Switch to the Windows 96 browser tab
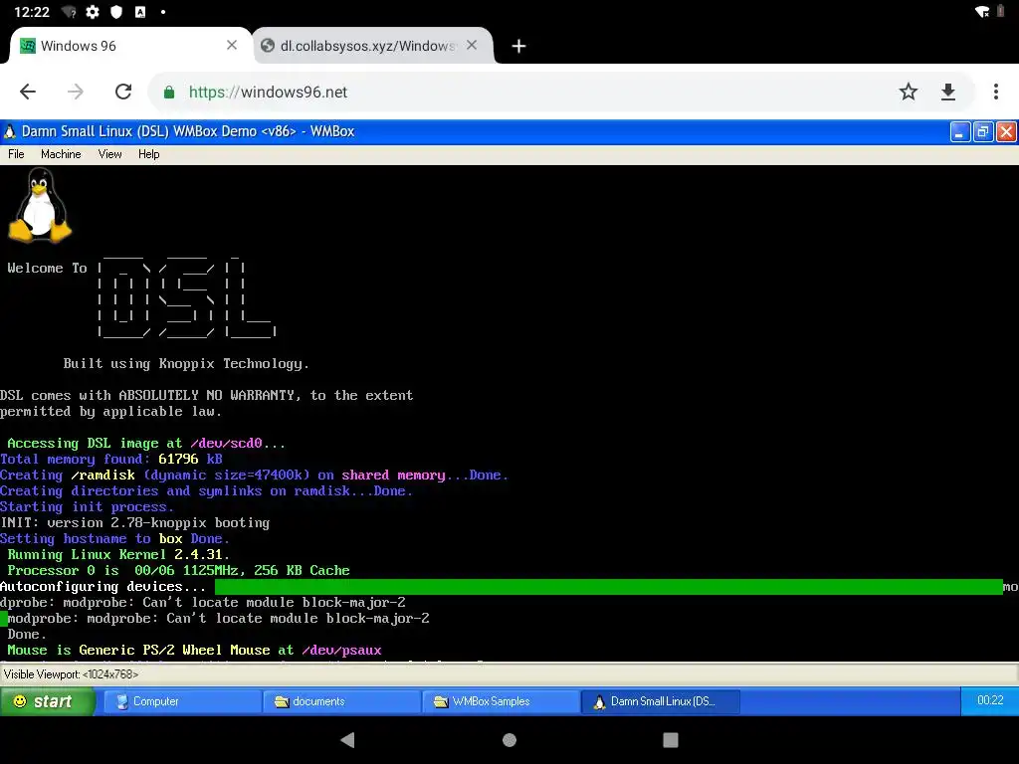The image size is (1019, 764). (x=123, y=46)
